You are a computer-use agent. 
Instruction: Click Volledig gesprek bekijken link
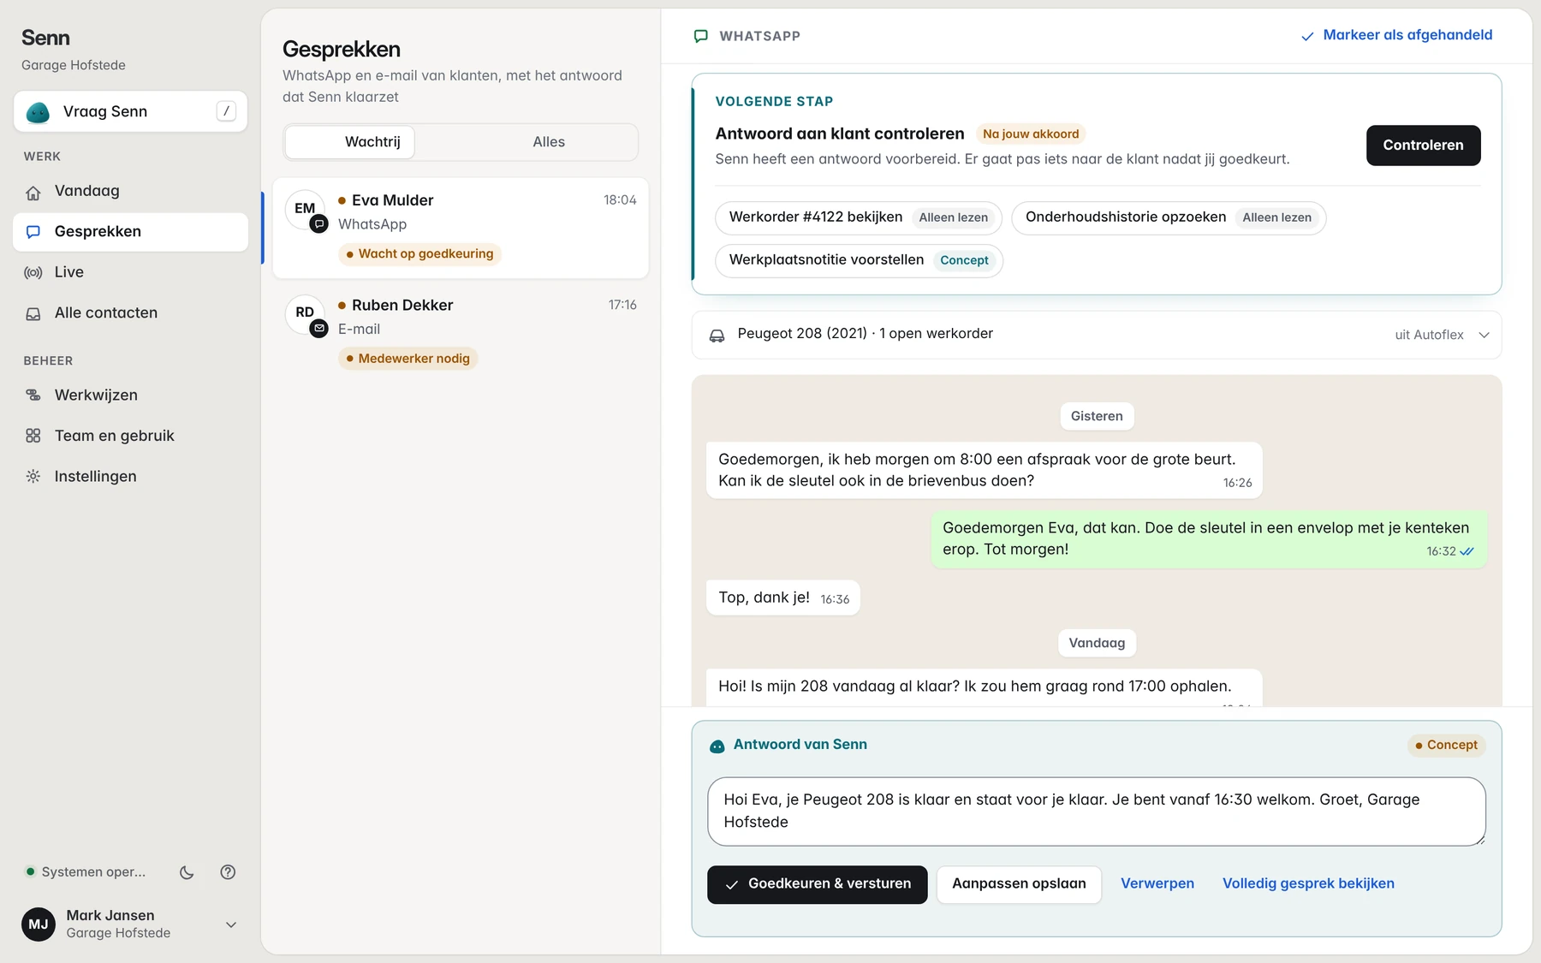pyautogui.click(x=1308, y=884)
